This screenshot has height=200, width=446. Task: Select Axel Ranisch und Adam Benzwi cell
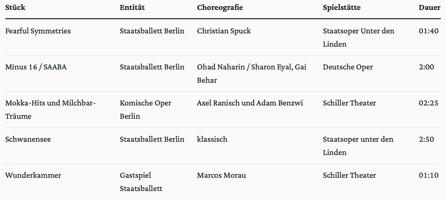pos(250,103)
